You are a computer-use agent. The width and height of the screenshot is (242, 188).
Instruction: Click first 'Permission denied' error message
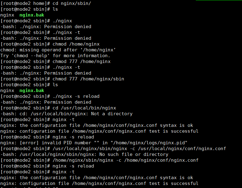[46, 27]
